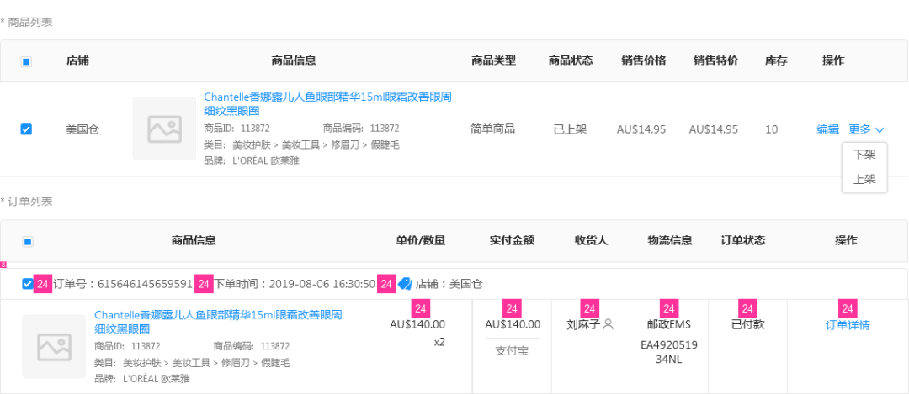The height and width of the screenshot is (394, 909).
Task: Select 下架 from the dropdown menu
Action: 864,155
